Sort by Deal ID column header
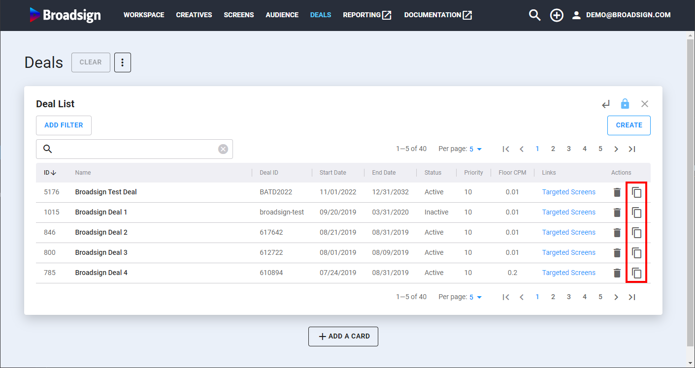This screenshot has width=695, height=368. pos(269,173)
